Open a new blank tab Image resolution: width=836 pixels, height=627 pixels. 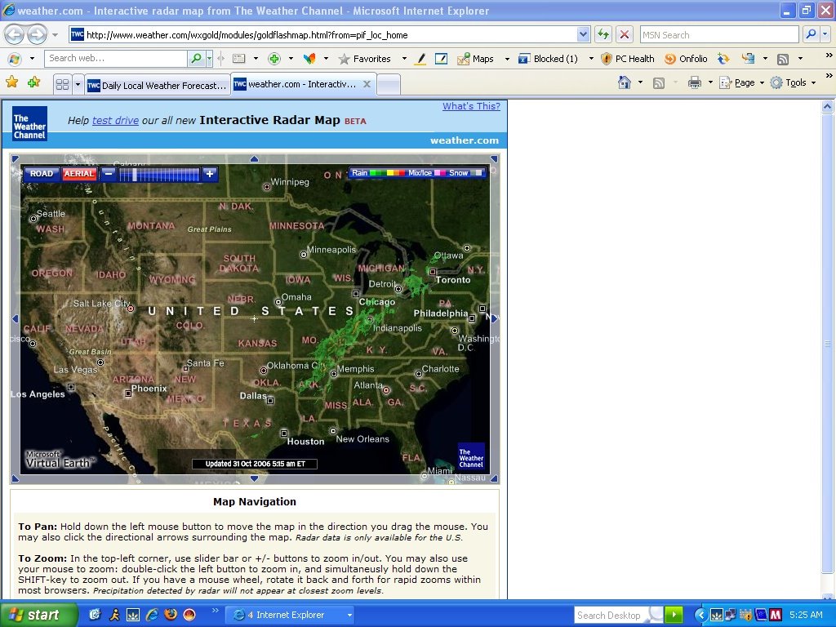pyautogui.click(x=389, y=85)
